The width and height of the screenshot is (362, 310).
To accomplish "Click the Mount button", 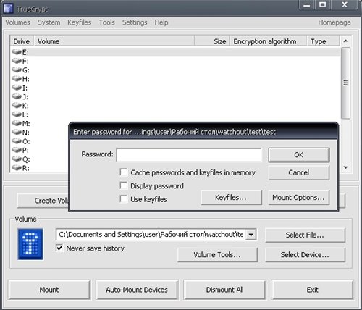I will tap(49, 290).
